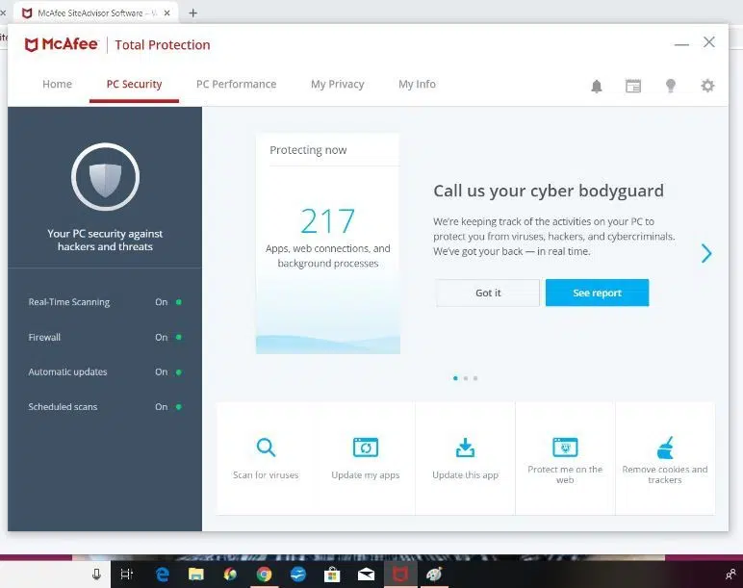Minimize the McAfee window
This screenshot has width=743, height=588.
pos(681,44)
